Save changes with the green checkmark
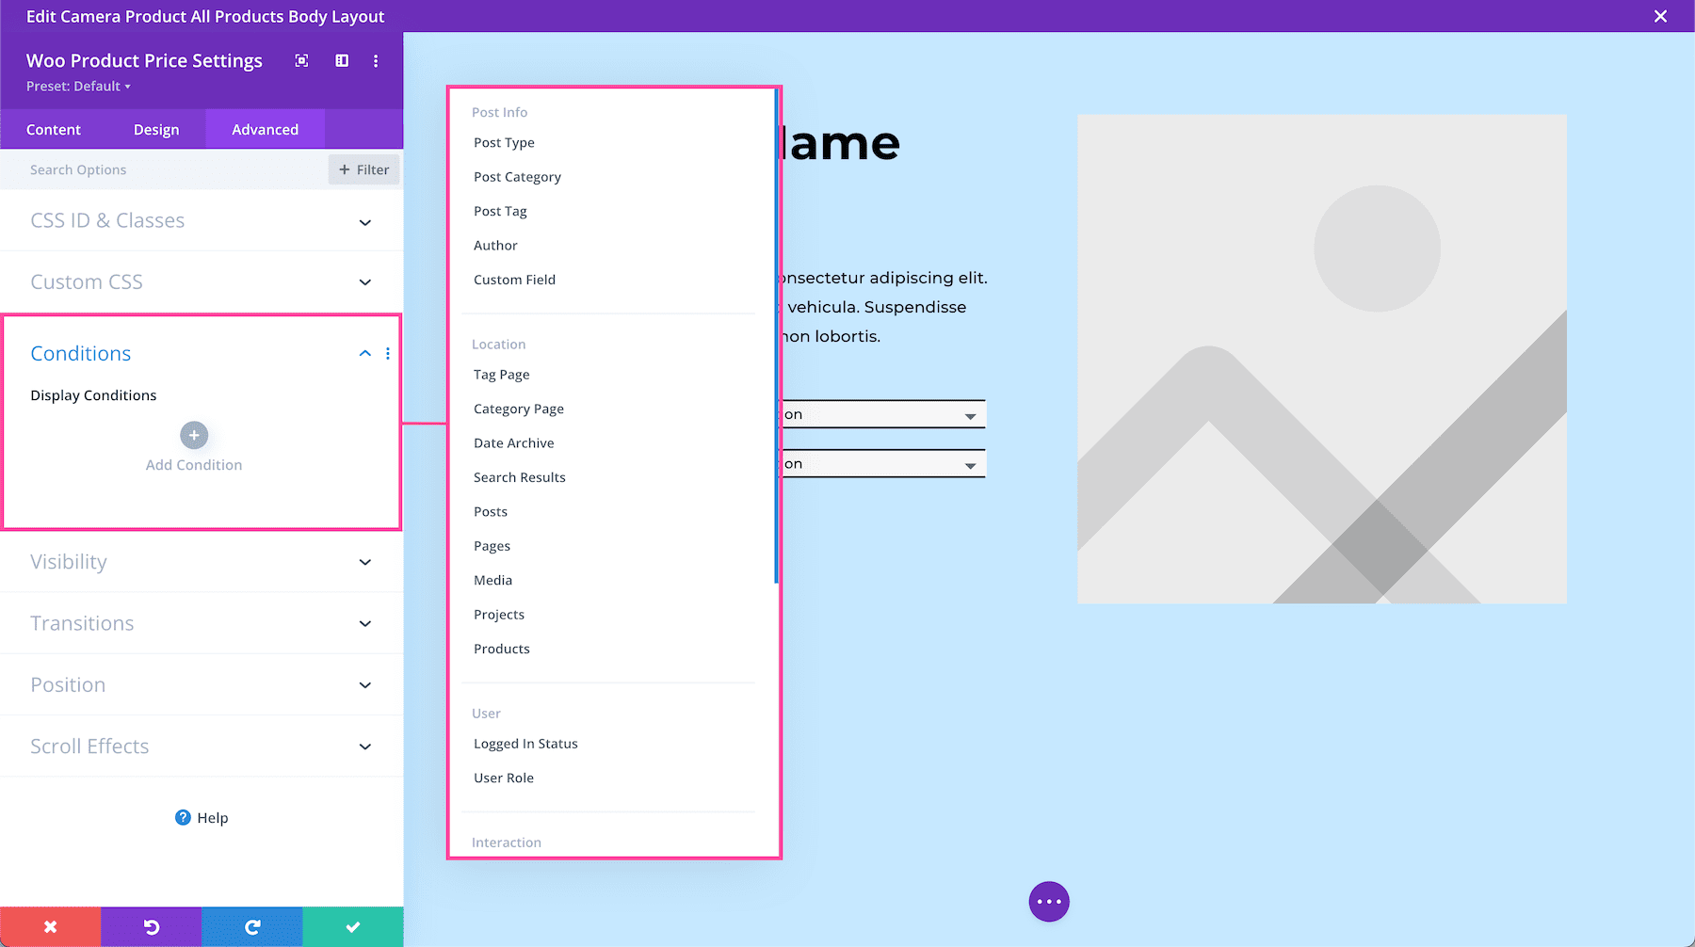The image size is (1695, 947). click(353, 927)
